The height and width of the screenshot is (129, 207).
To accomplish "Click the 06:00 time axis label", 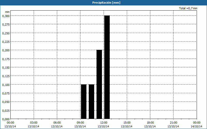I will pos(57,123).
